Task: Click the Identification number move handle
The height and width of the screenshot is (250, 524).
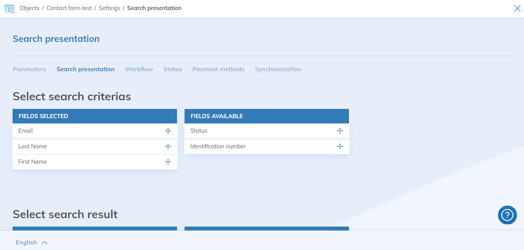Action: point(340,146)
